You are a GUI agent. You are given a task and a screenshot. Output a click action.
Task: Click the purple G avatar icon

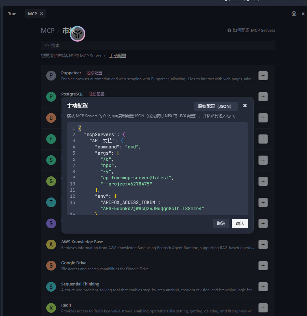tap(51, 223)
